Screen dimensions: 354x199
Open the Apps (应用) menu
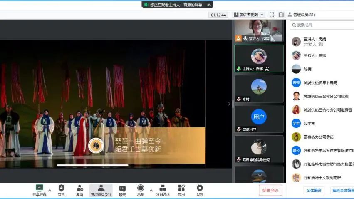(x=181, y=190)
